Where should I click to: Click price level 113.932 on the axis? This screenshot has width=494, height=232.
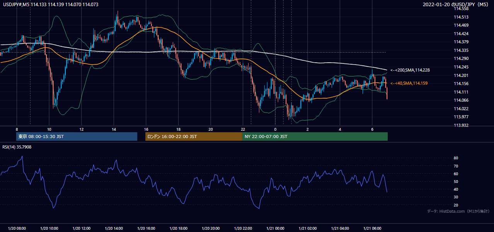point(461,125)
